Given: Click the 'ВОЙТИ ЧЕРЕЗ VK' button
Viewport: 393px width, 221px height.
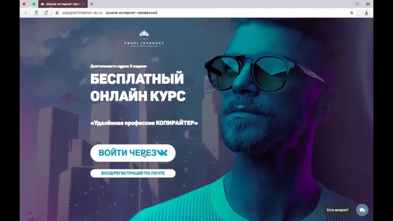Looking at the screenshot, I should point(133,153).
